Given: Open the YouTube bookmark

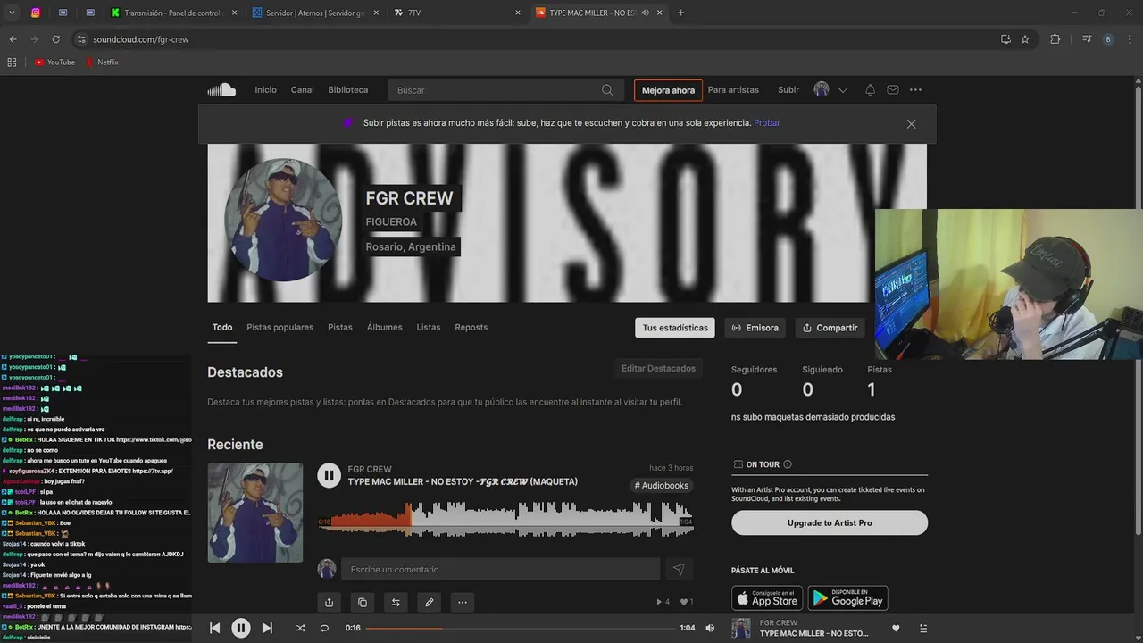Looking at the screenshot, I should (54, 63).
